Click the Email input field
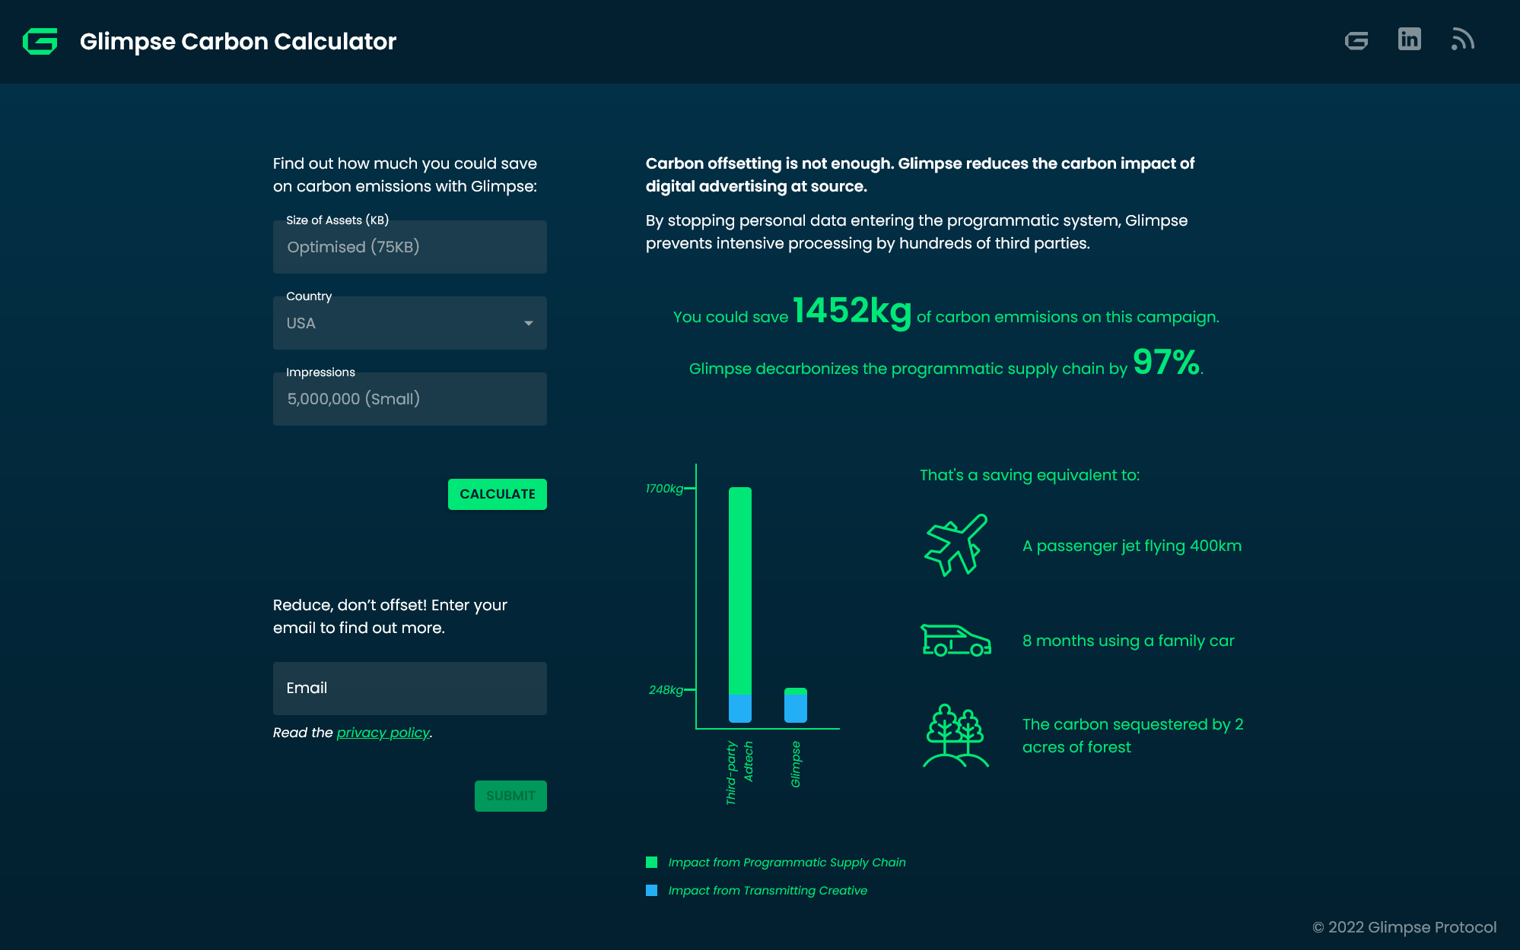The height and width of the screenshot is (950, 1520). click(409, 689)
